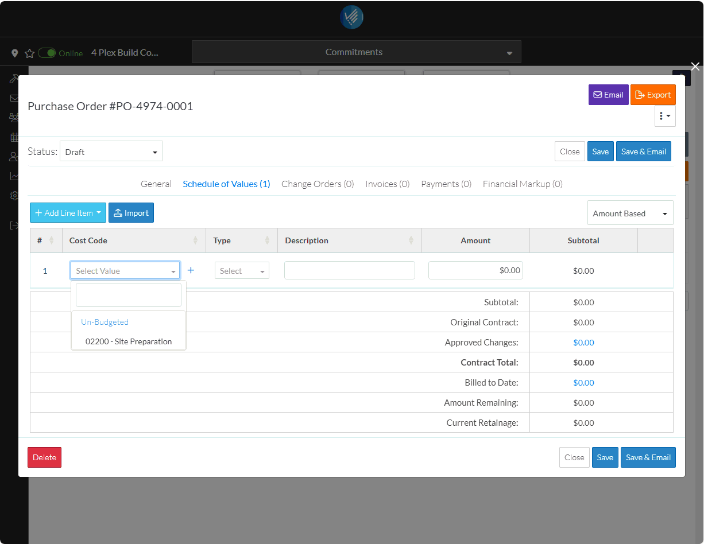Open the Status Draft dropdown
The height and width of the screenshot is (544, 704).
click(x=111, y=151)
